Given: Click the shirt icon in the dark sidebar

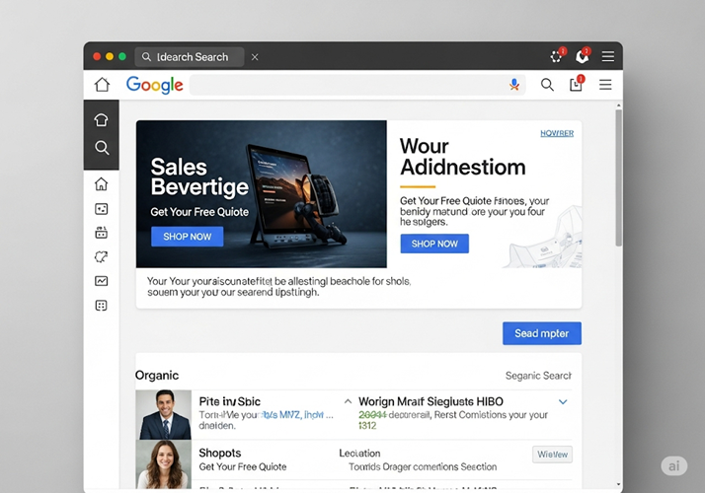Looking at the screenshot, I should click(x=101, y=119).
